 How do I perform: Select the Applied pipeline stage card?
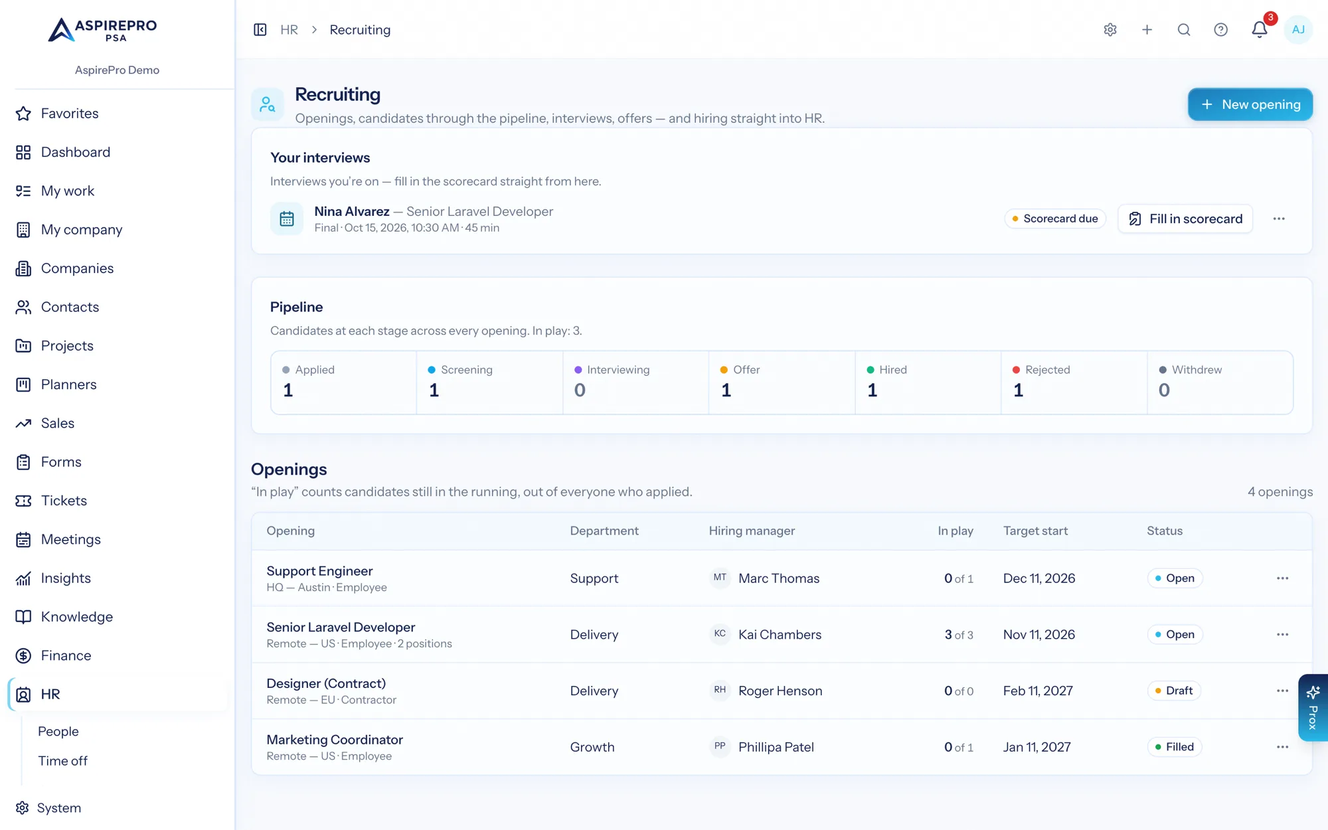point(344,382)
